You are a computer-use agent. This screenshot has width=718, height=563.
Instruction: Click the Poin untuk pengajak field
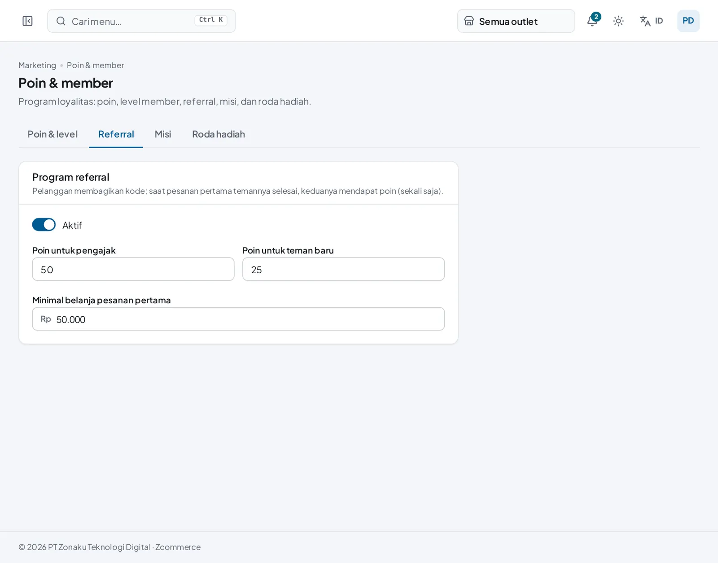(x=133, y=269)
